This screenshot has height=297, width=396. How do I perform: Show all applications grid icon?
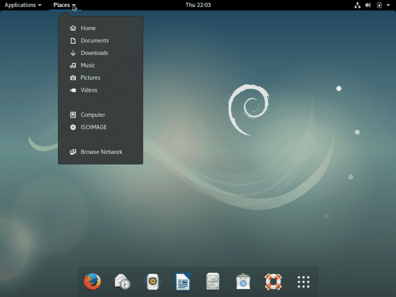pos(303,282)
